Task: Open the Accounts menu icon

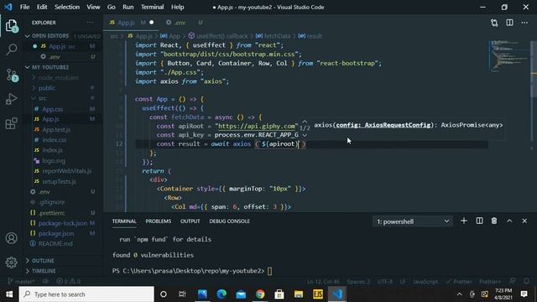Action: click(11, 238)
